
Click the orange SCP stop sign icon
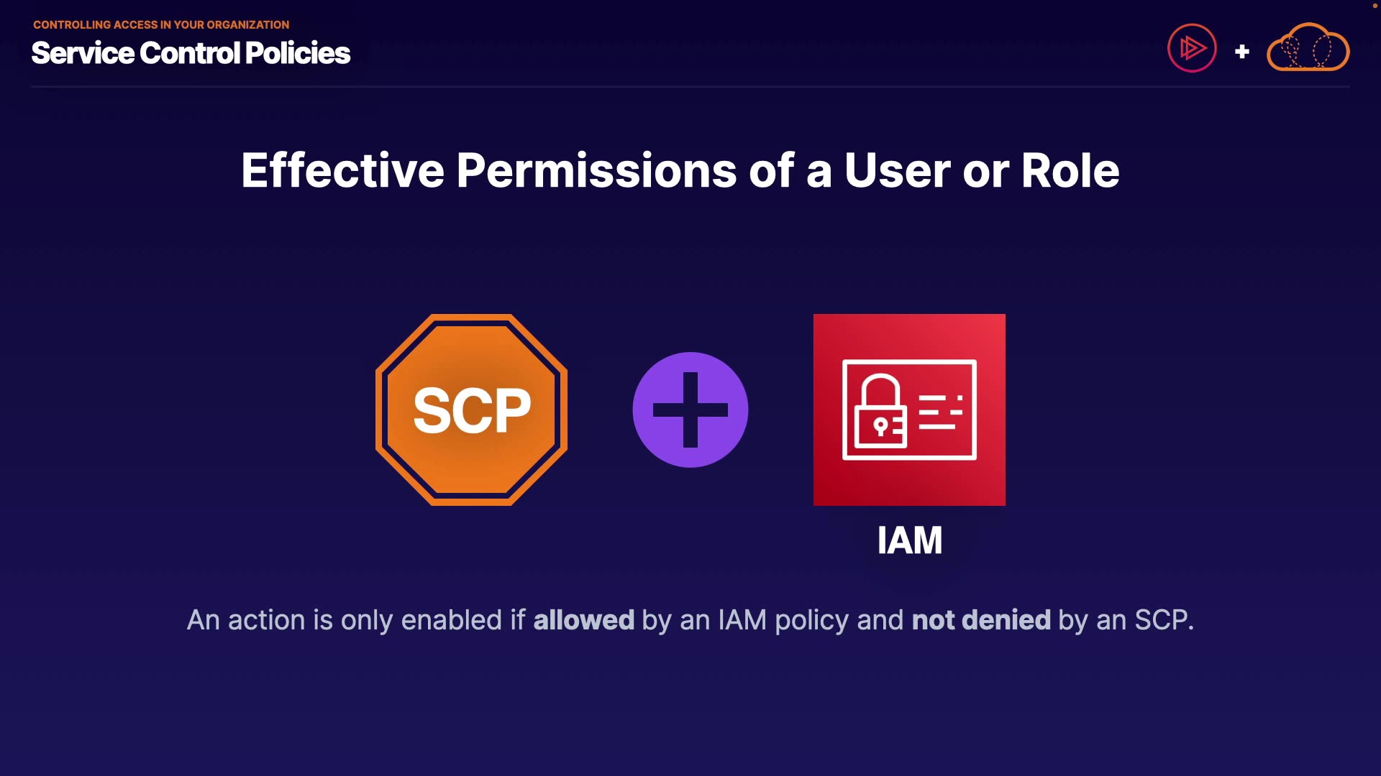(471, 410)
